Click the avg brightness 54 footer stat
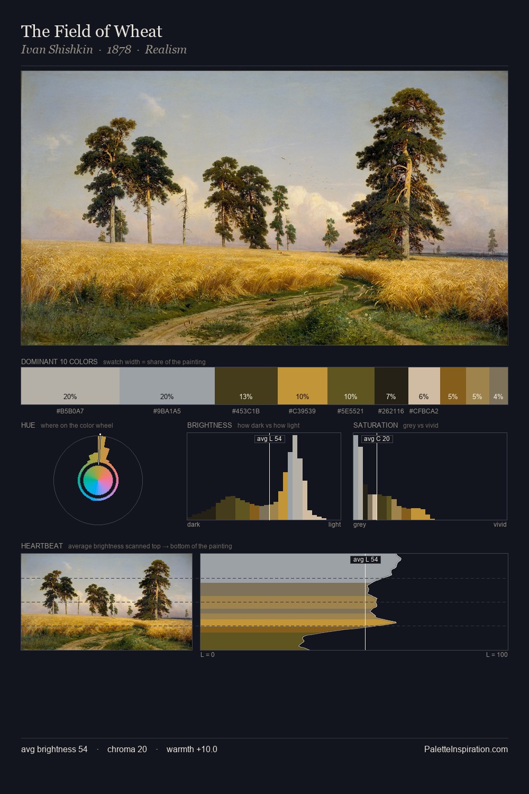The height and width of the screenshot is (794, 529). (54, 749)
